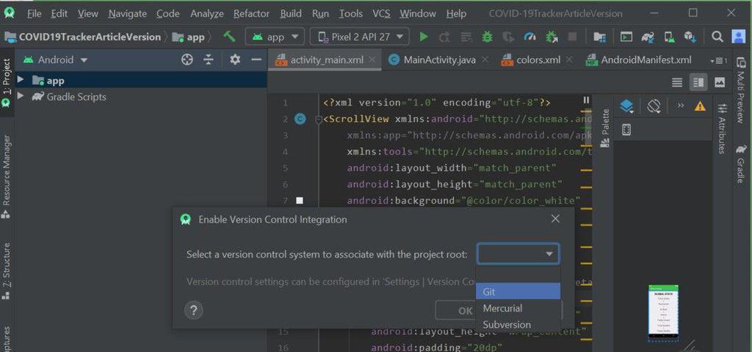
Task: Click Apply Changes and Restart Activity icon
Action: click(444, 37)
